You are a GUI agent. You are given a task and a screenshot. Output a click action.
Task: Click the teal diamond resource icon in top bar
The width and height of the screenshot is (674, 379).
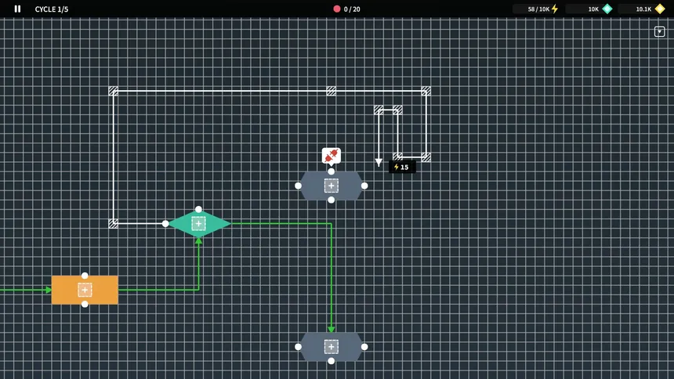607,9
